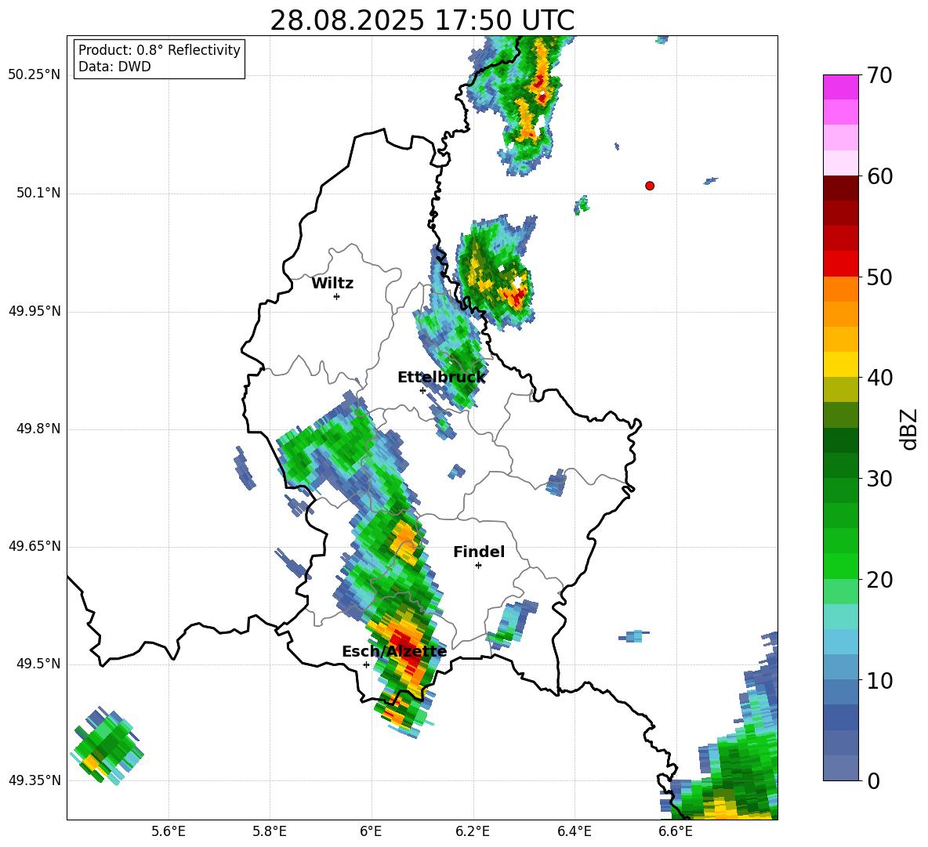The image size is (928, 847).
Task: Click the Wiltz station cross marker
Action: pyautogui.click(x=336, y=296)
